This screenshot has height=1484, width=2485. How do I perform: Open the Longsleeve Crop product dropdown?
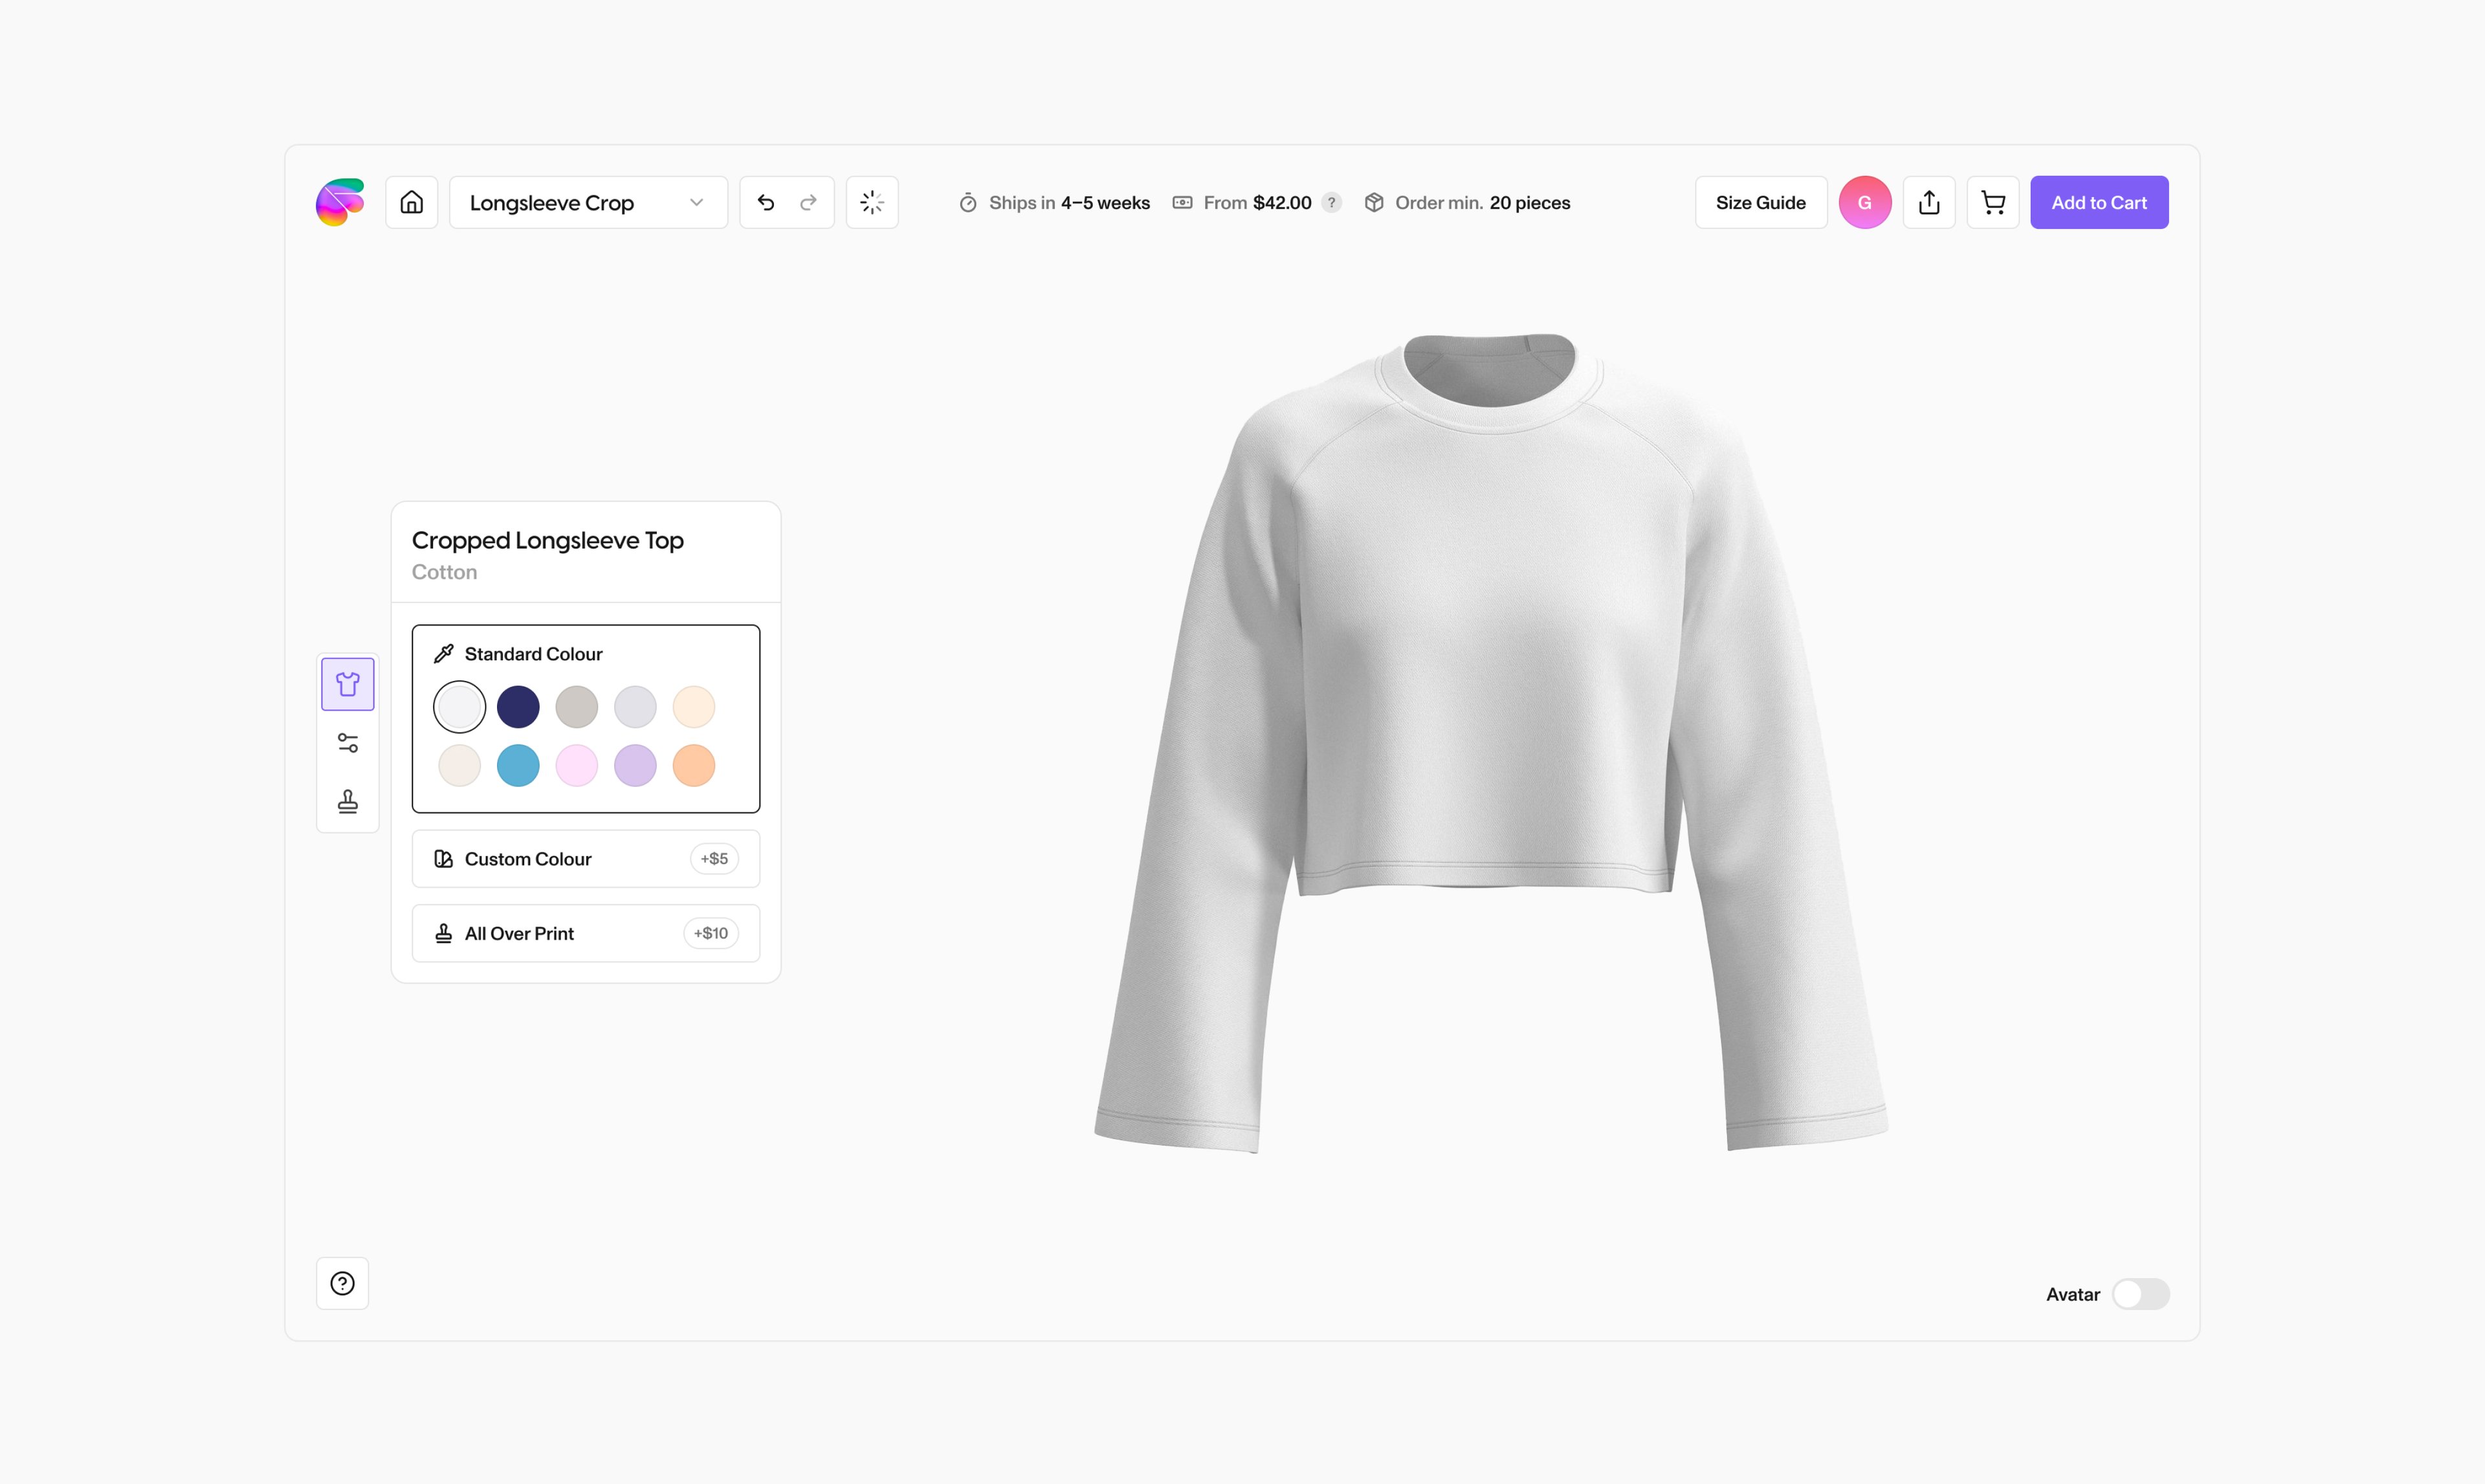coord(588,202)
